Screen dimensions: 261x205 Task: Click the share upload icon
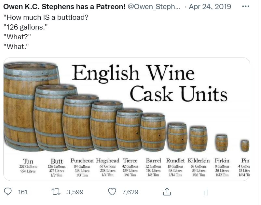(x=167, y=192)
